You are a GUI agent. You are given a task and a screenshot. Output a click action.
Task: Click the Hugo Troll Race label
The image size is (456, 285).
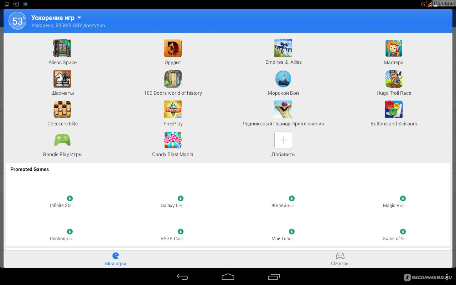[x=394, y=93]
